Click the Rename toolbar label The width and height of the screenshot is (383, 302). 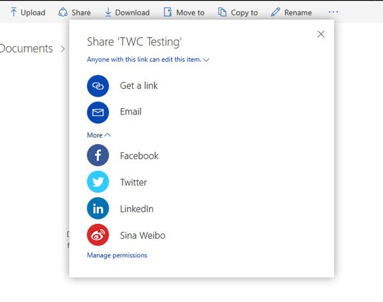298,13
